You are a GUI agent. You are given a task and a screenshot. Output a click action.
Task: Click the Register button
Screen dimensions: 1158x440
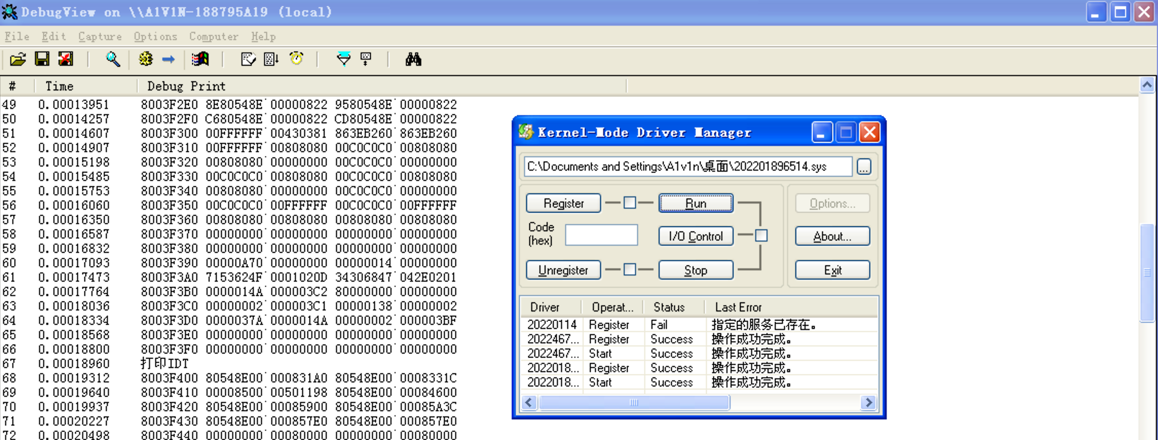click(x=564, y=203)
